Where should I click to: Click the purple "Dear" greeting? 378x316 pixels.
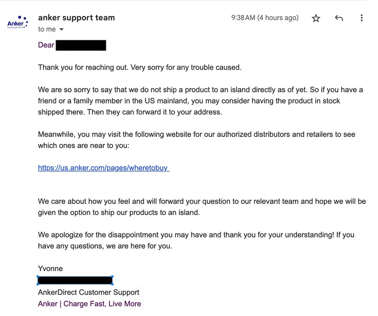coord(46,45)
